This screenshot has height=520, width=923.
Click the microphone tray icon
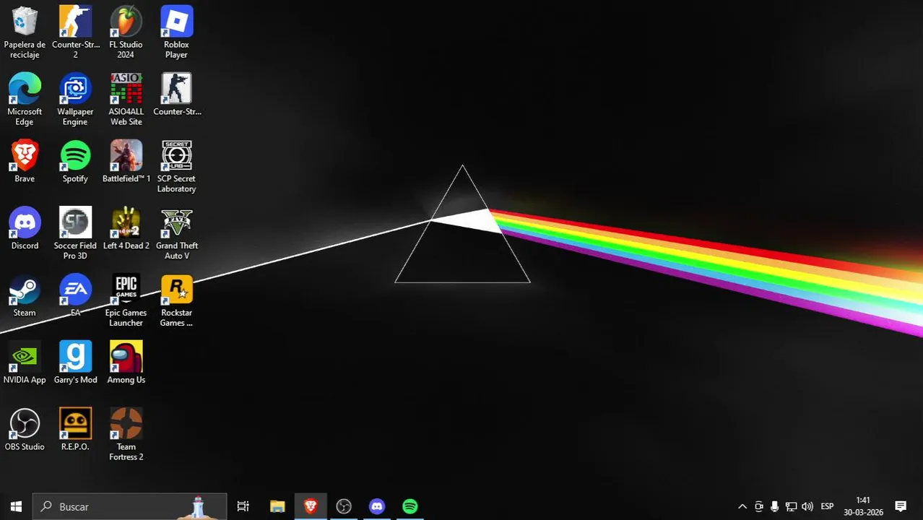774,506
